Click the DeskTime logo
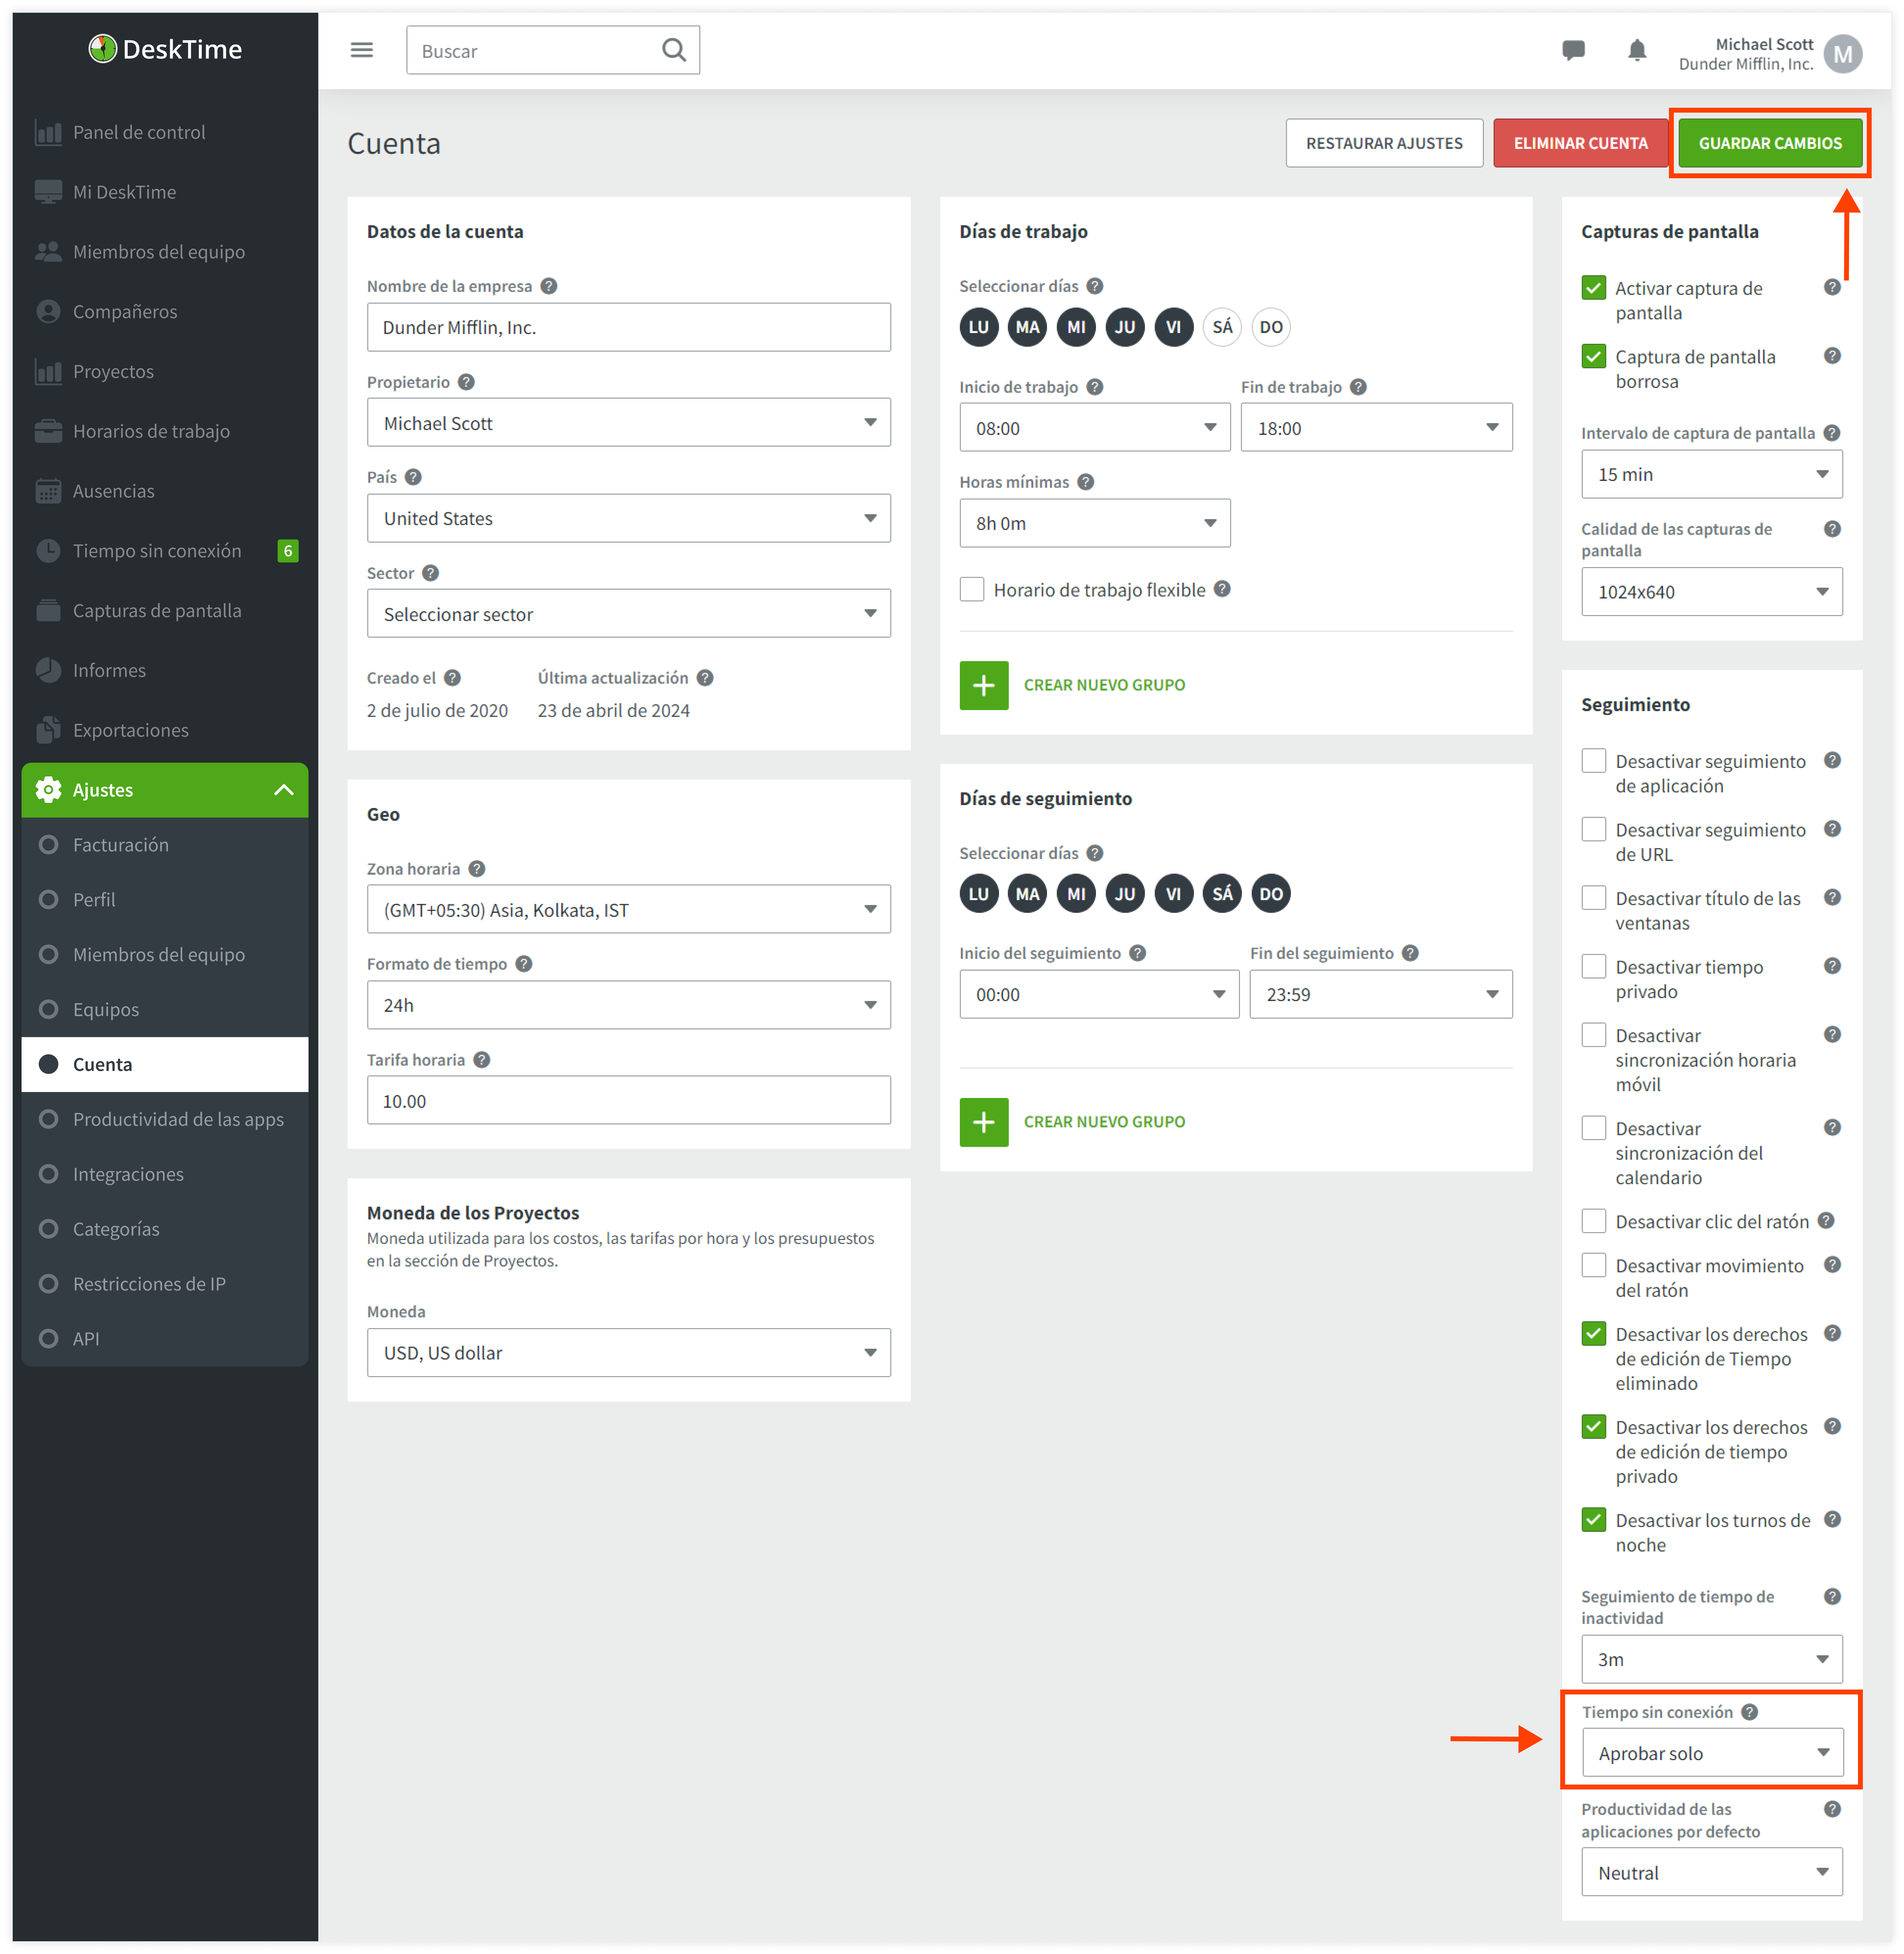 pos(165,49)
